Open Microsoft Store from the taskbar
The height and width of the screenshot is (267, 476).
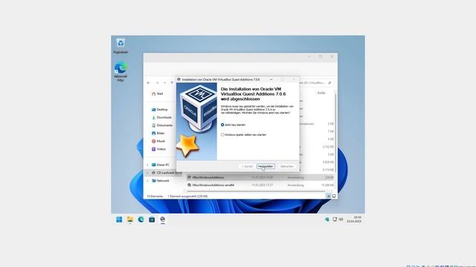(x=152, y=220)
